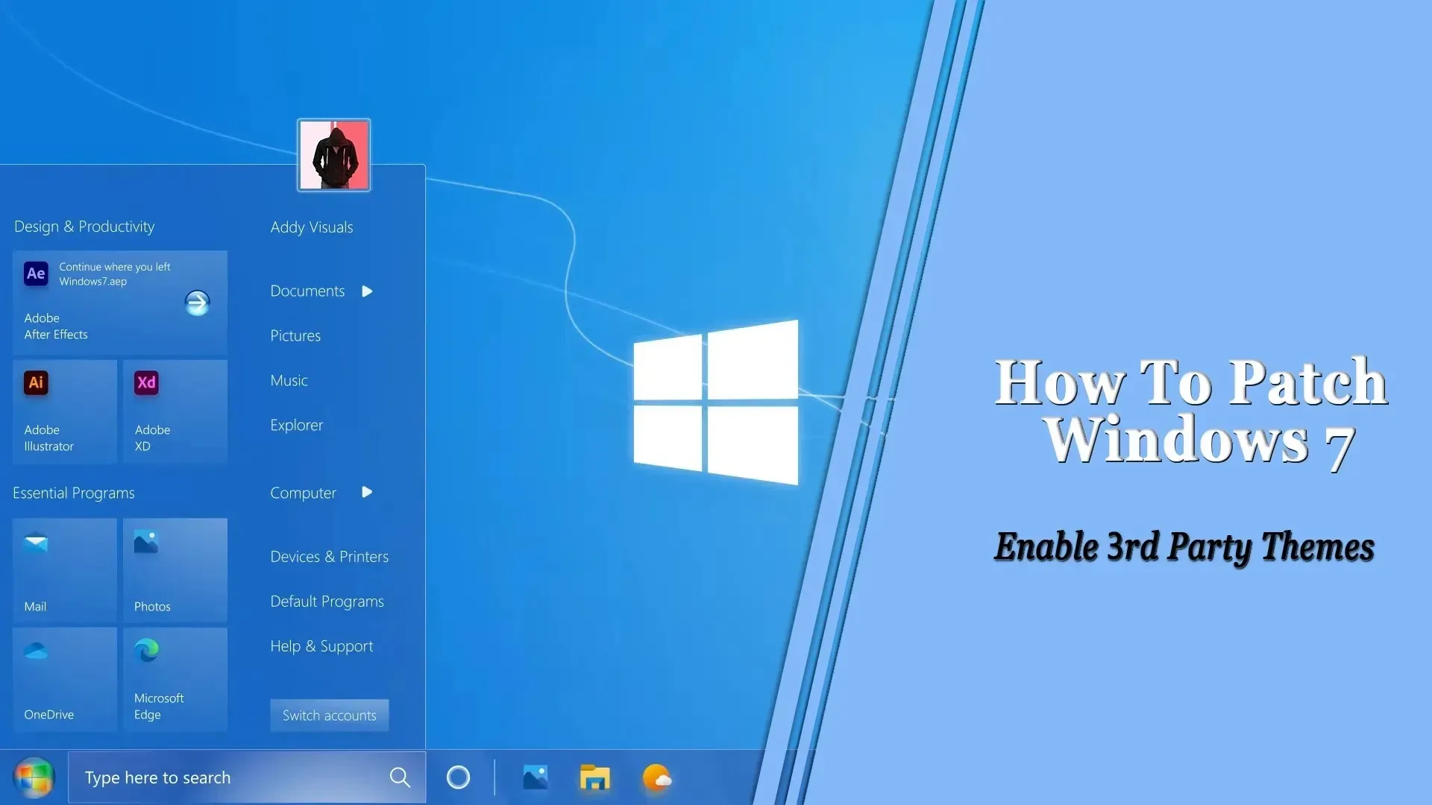Open Photos app from taskbar
The width and height of the screenshot is (1432, 805).
tap(536, 777)
